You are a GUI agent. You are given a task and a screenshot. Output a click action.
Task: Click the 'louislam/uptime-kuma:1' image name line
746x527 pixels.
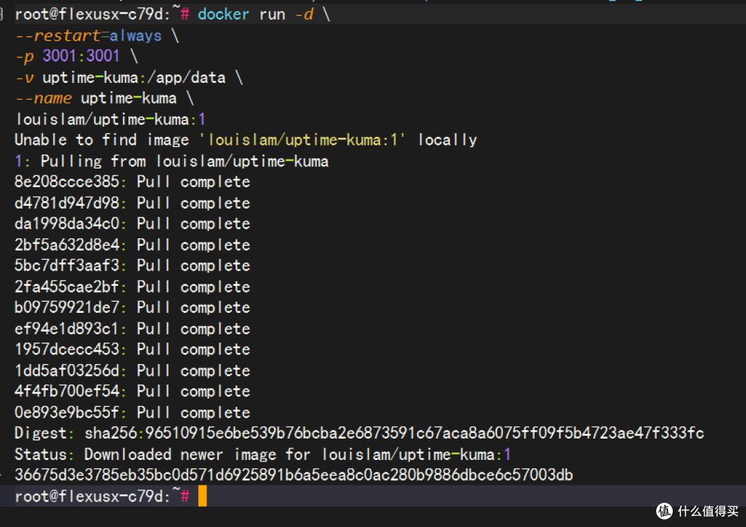(x=111, y=119)
